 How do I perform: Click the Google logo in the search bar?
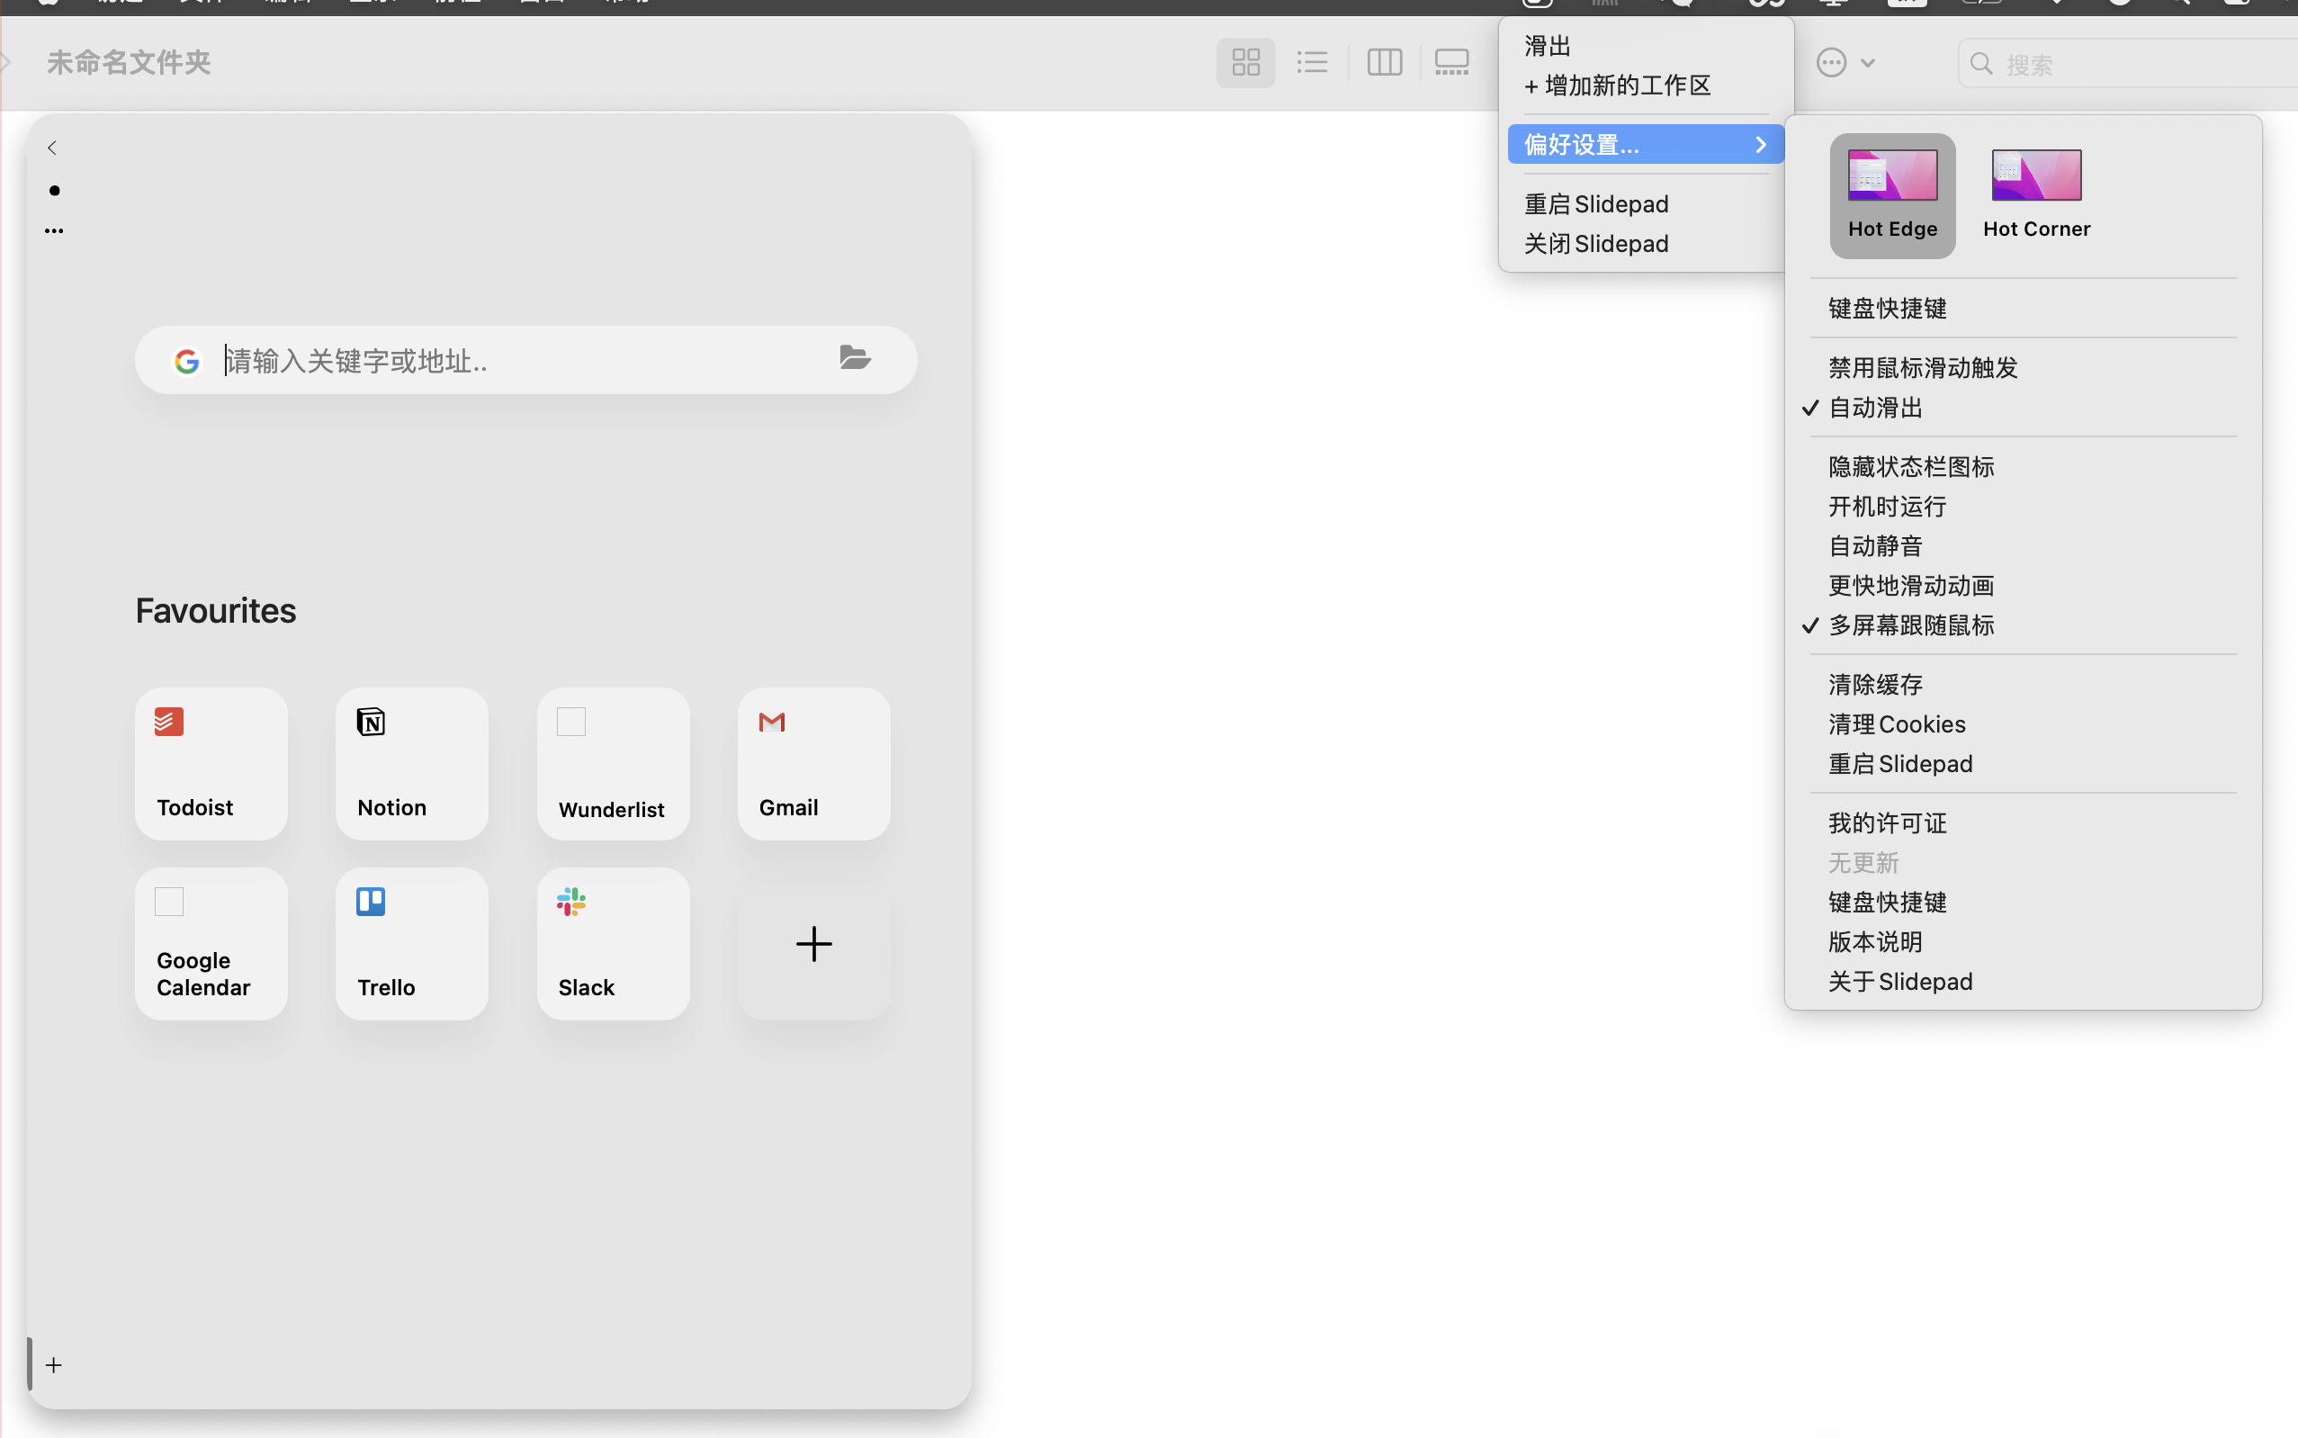point(187,362)
